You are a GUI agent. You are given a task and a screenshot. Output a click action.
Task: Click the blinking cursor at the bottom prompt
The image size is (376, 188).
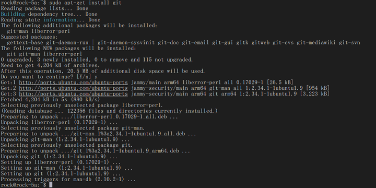coord(51,185)
